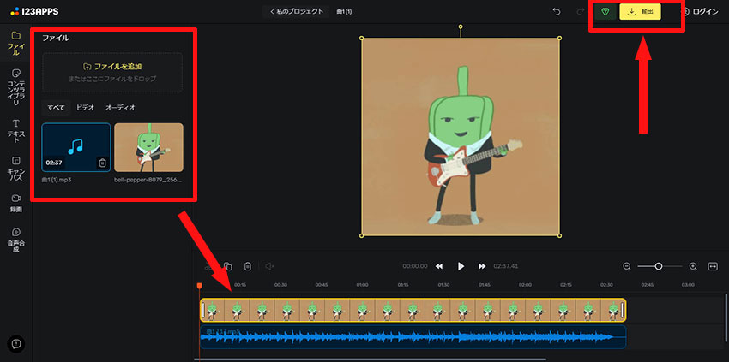Switch to the ビデオ (Video) filter tab
The image size is (729, 362).
click(x=86, y=107)
